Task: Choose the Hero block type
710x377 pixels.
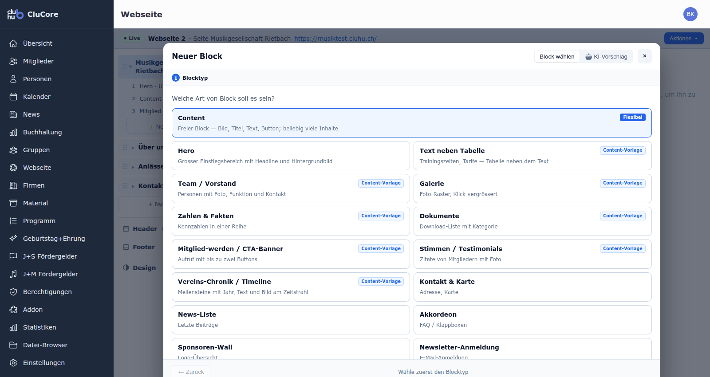Action: point(291,156)
